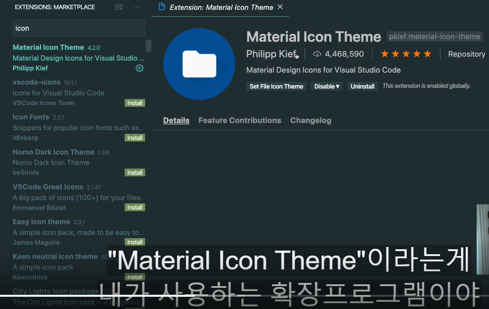Click 'Philipp Kief' in the sidebar list
Viewport: 489px width, 309px height.
30,68
